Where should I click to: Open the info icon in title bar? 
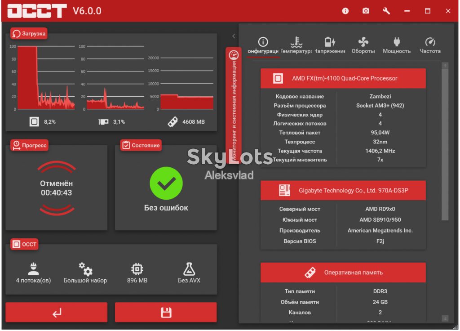pos(345,11)
